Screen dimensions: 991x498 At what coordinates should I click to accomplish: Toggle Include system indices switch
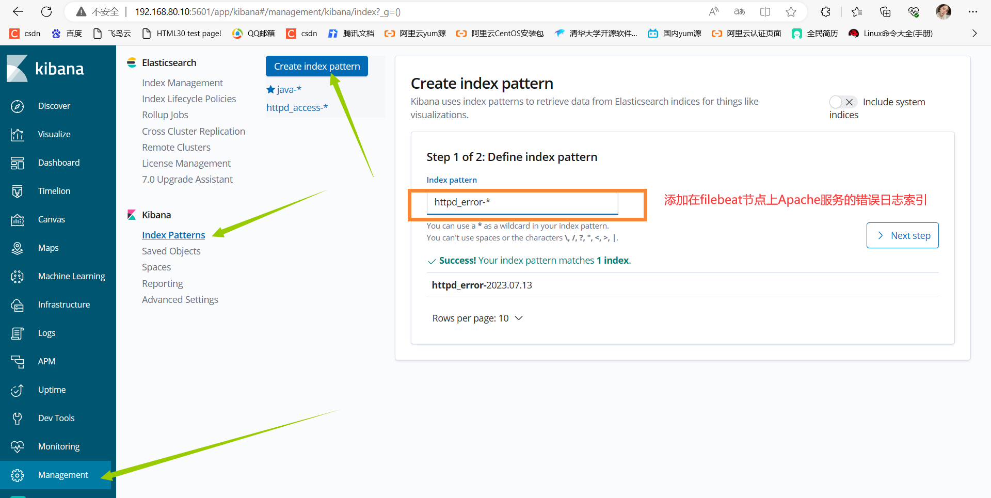pyautogui.click(x=843, y=102)
